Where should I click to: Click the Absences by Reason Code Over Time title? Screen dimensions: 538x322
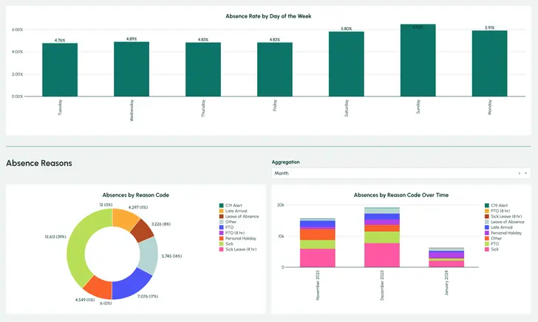pyautogui.click(x=401, y=195)
